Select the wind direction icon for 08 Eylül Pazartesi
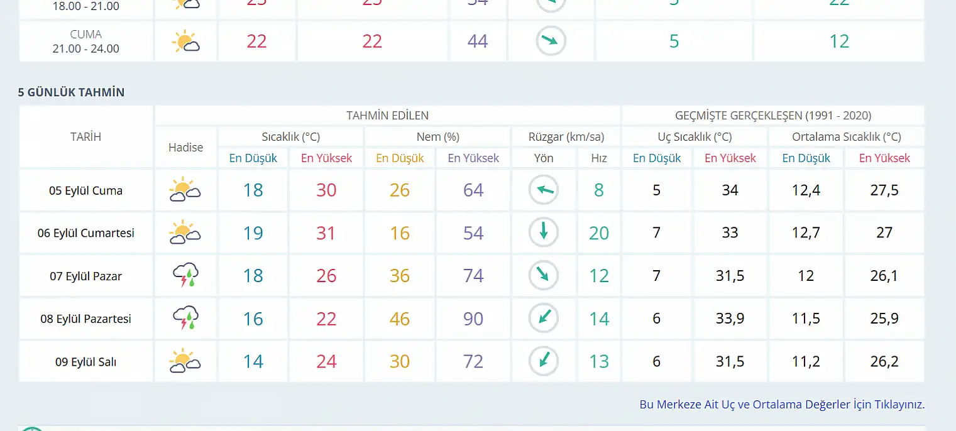Viewport: 956px width, 431px height. 544,319
